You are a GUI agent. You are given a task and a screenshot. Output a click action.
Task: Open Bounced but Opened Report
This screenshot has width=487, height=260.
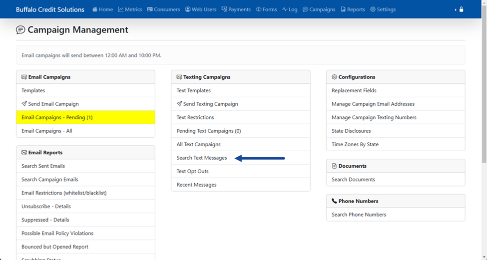pos(86,247)
